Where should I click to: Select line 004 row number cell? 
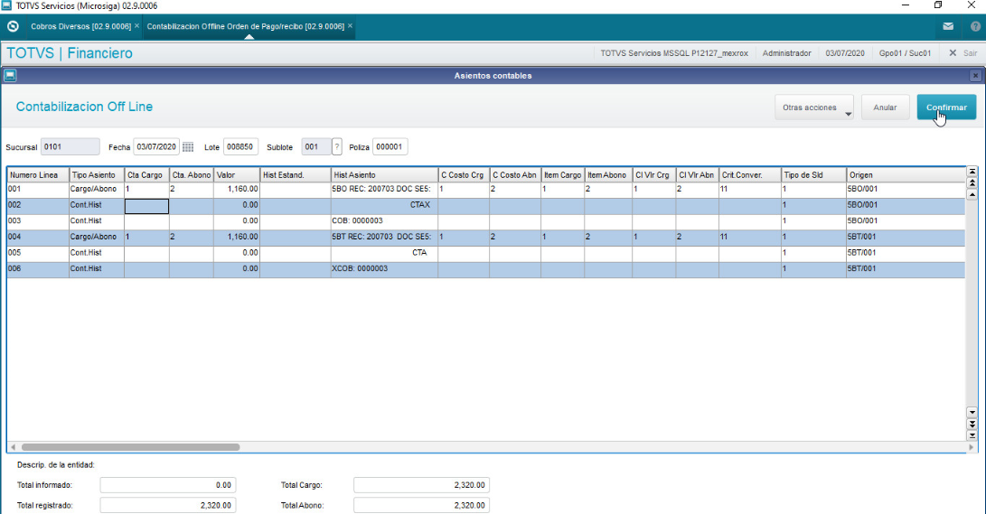pos(38,237)
